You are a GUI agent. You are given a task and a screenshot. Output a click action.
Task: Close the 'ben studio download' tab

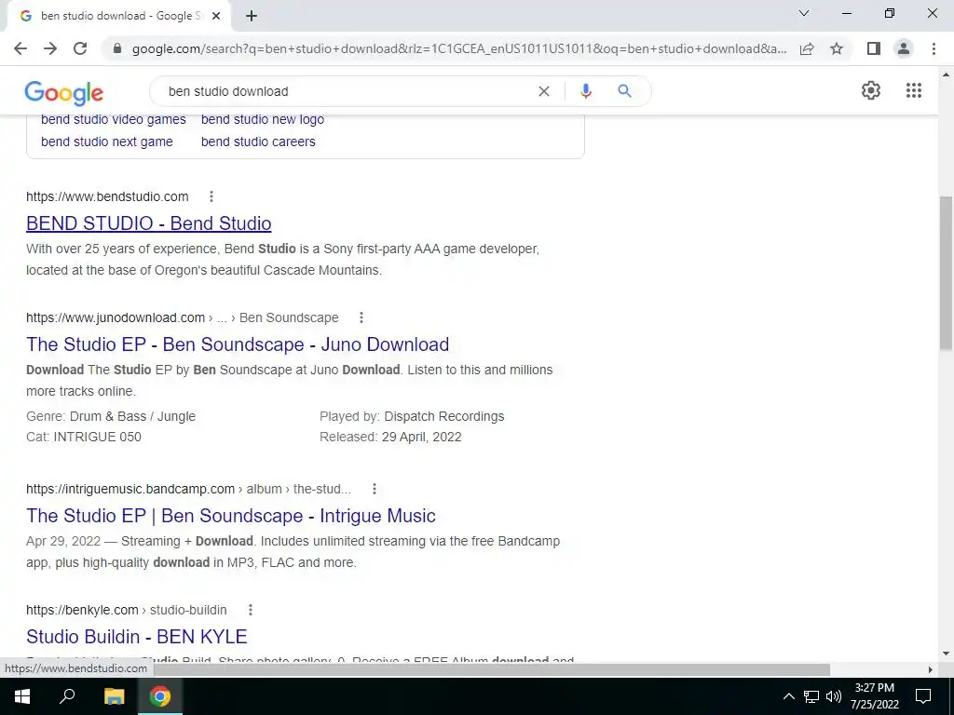[216, 17]
